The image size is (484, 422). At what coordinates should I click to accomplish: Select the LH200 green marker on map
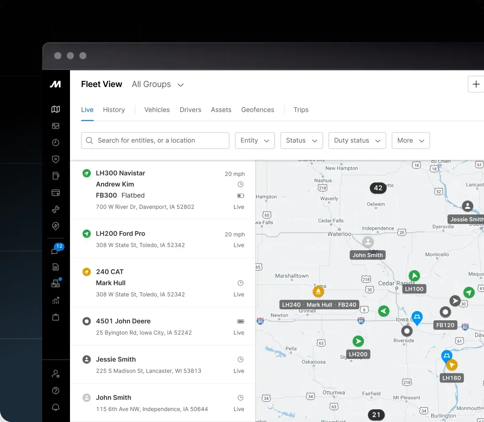358,341
